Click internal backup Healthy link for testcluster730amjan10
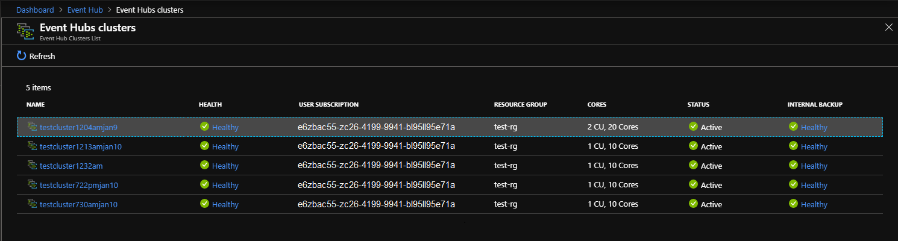The height and width of the screenshot is (241, 898). [x=814, y=204]
